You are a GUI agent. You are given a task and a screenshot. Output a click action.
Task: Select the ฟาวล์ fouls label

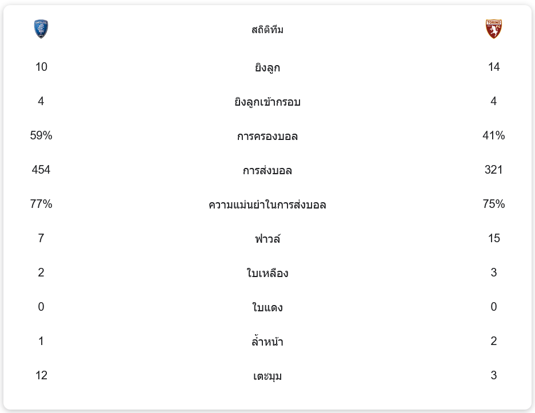click(267, 239)
